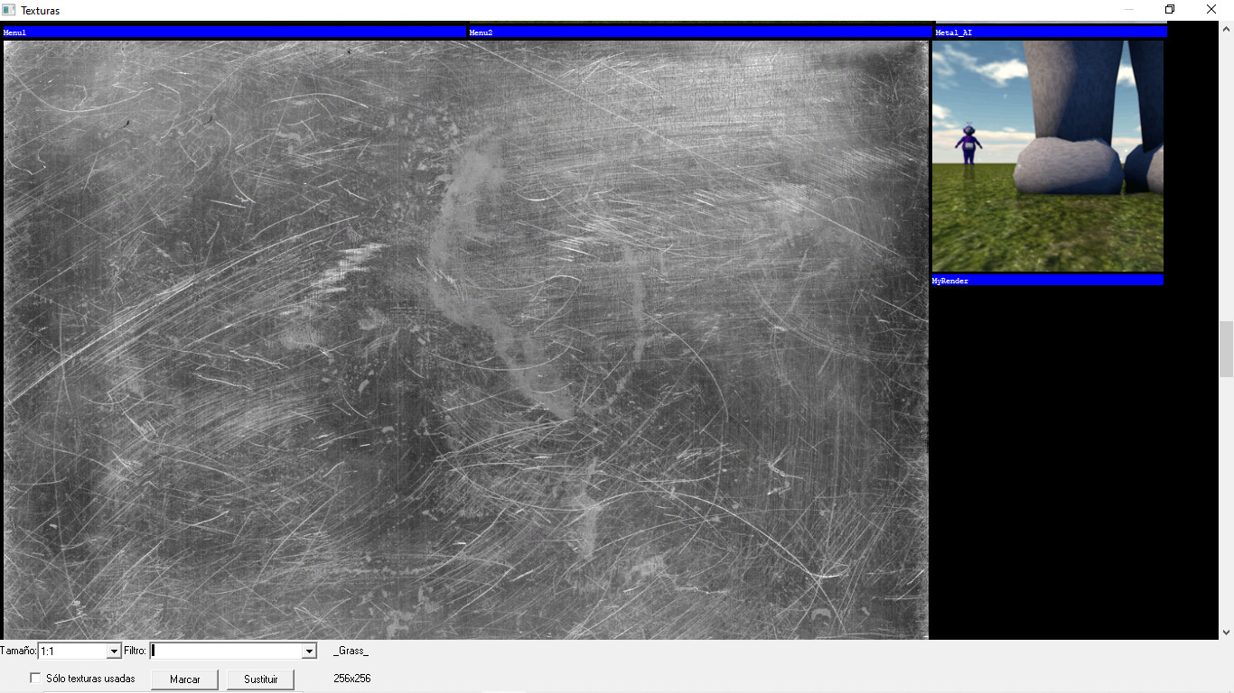Enable Sólo texturas usadas checkbox
This screenshot has height=693, width=1234.
(x=36, y=679)
